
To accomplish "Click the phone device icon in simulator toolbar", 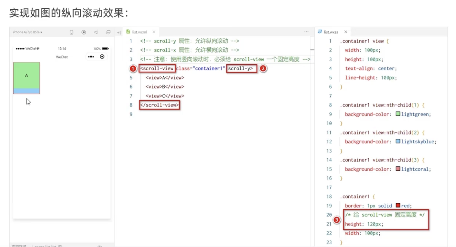I will (x=71, y=32).
